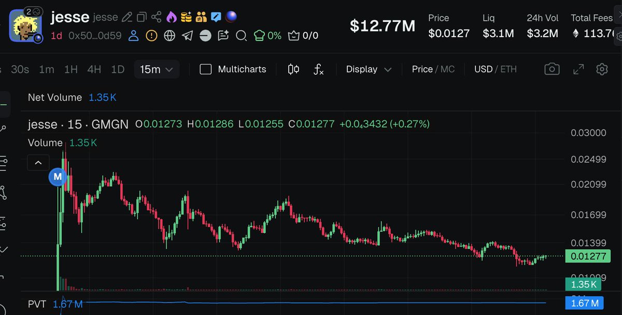Viewport: 622px width, 315px height.
Task: Click the 1.67M PVT axis label
Action: [x=585, y=303]
